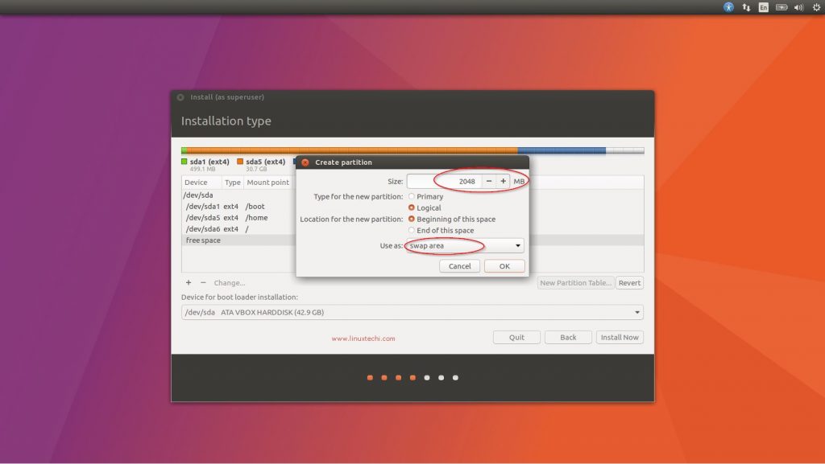The image size is (825, 464).
Task: Open the En keyboard layout indicator
Action: pyautogui.click(x=764, y=7)
